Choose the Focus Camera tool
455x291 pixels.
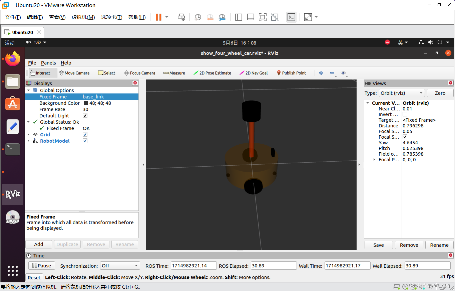pyautogui.click(x=139, y=73)
